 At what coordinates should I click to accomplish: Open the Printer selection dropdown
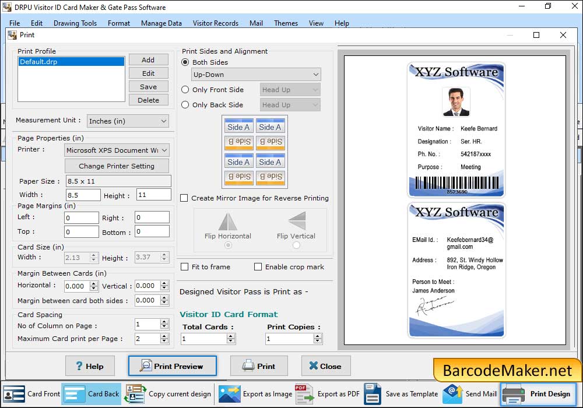[117, 150]
